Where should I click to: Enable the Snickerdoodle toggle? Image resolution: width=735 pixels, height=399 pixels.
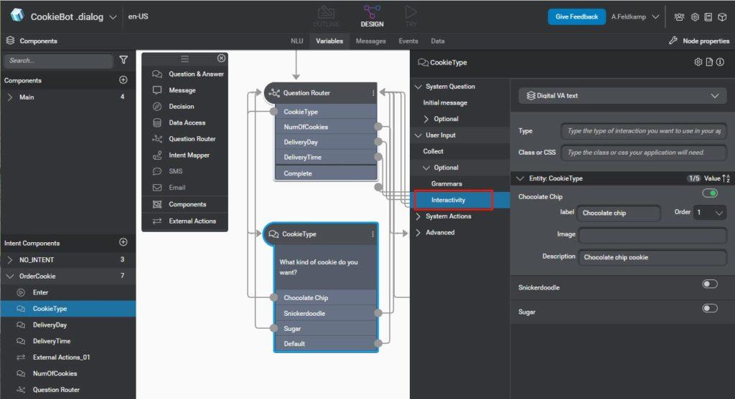[709, 284]
